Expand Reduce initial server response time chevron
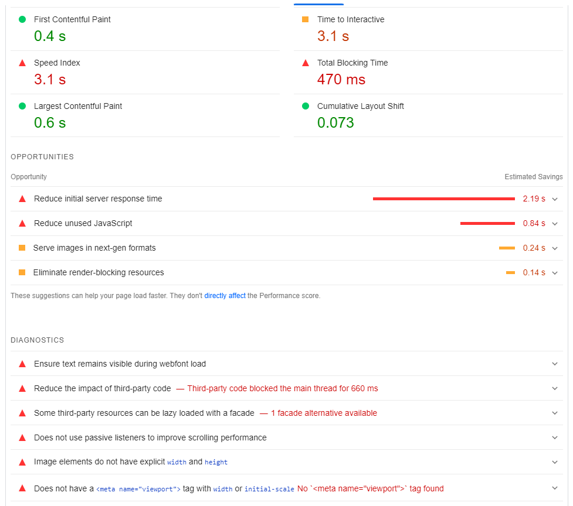The height and width of the screenshot is (506, 573). [x=555, y=199]
